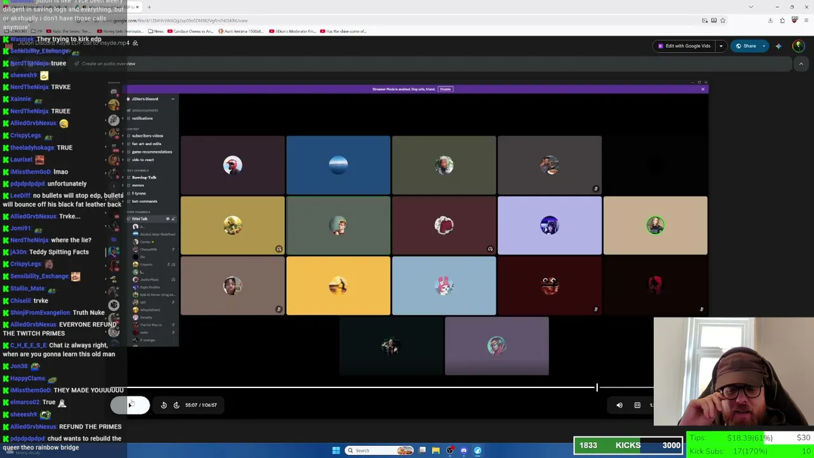
Task: Select the solid blue call participant tile
Action: [338, 165]
